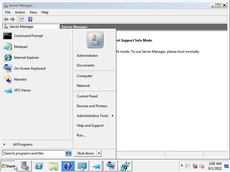Open Server Manager from taskbar icon
The image size is (230, 172).
[x=25, y=166]
